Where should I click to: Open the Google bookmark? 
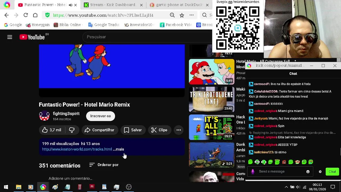tap(13, 25)
